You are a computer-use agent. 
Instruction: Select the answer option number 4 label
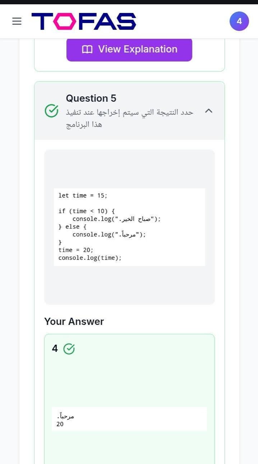pos(55,349)
